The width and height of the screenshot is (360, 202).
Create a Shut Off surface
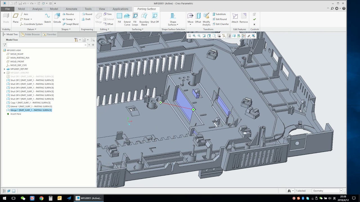point(155,18)
